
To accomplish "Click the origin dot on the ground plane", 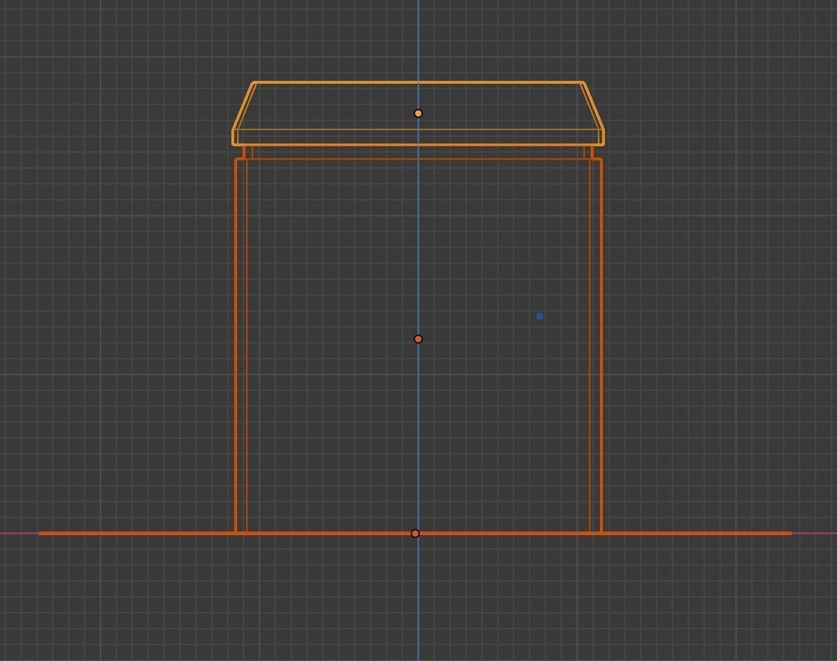I will (415, 534).
